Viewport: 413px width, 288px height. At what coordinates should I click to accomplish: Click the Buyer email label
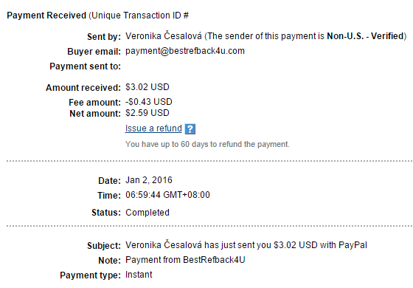(94, 52)
